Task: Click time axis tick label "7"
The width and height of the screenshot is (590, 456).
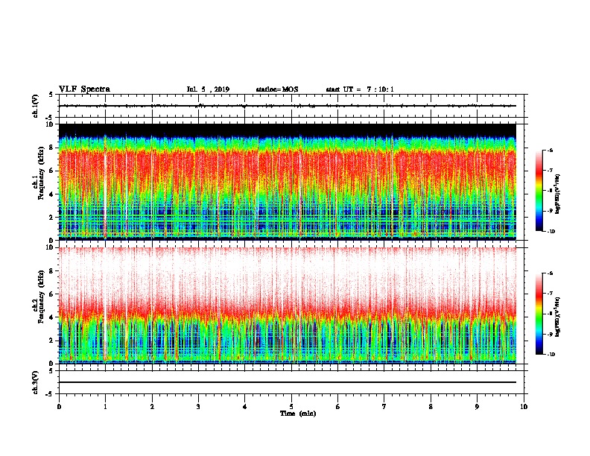Action: pyautogui.click(x=384, y=407)
